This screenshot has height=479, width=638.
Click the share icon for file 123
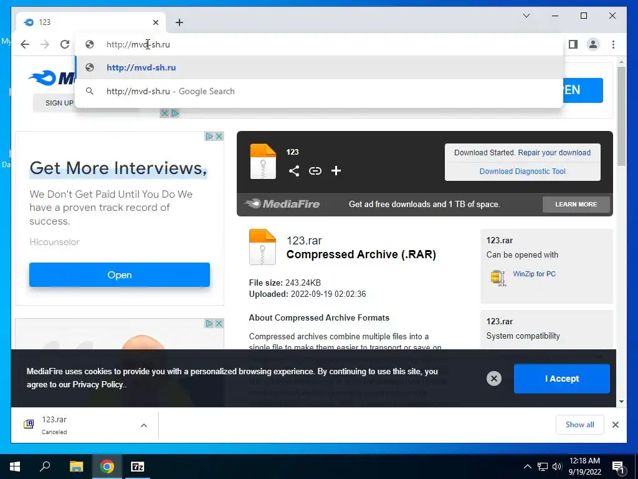(x=294, y=171)
